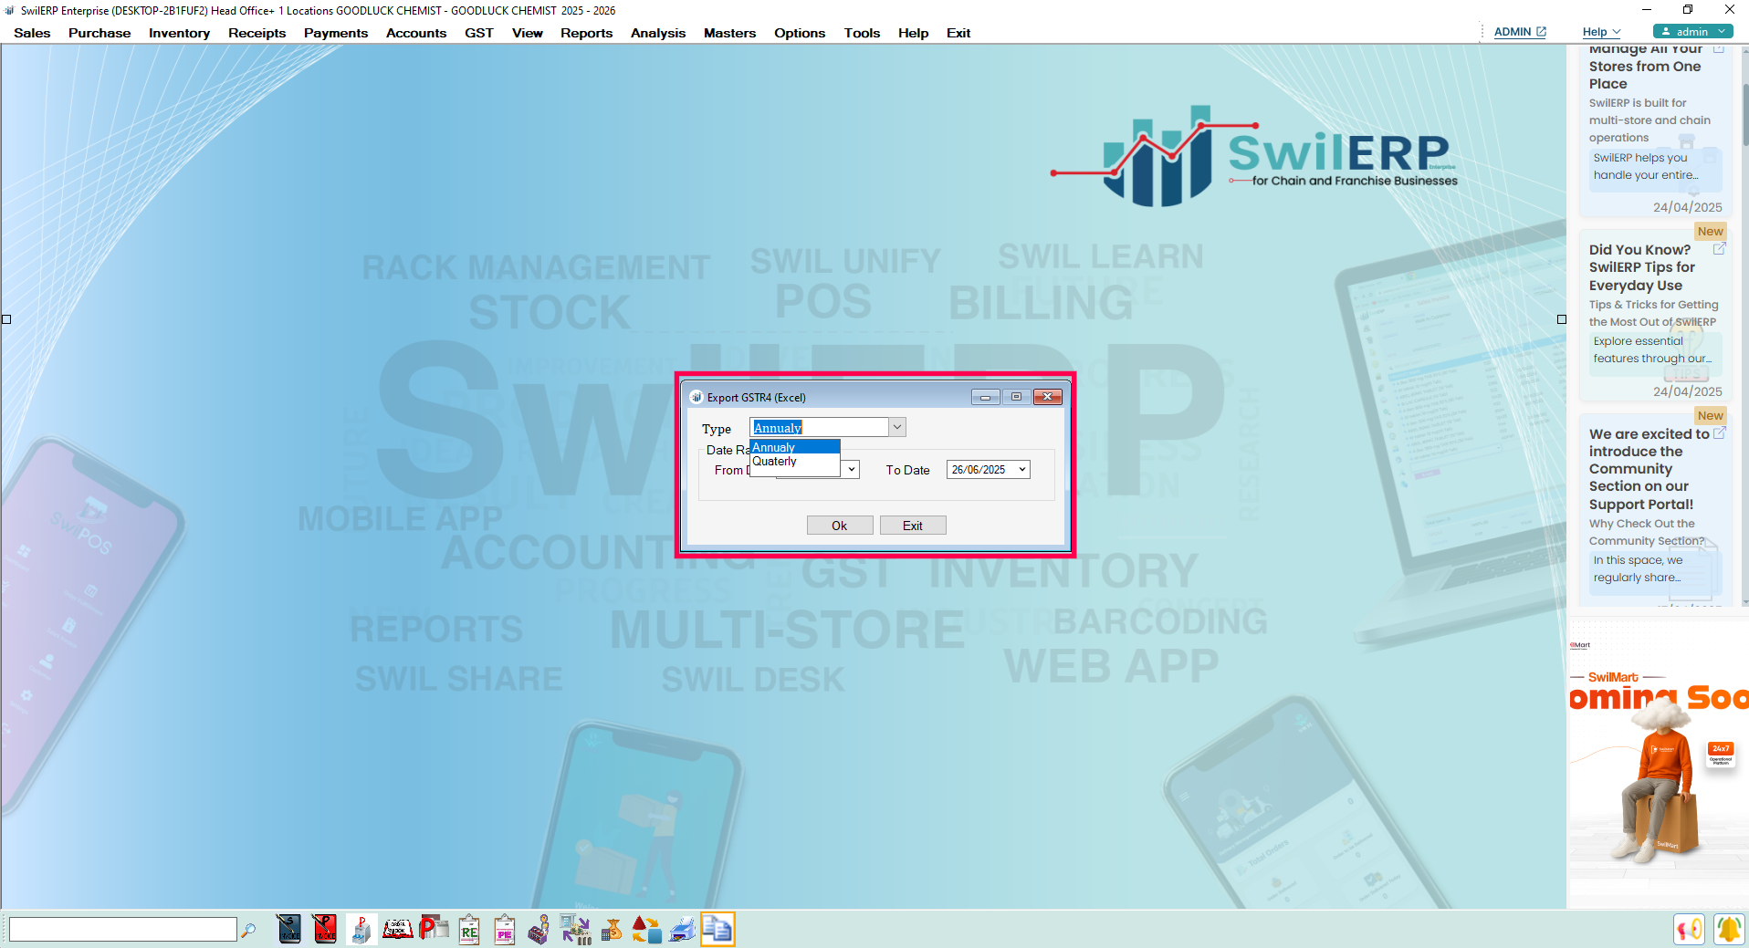Open the bank transfer arrows icon
The image size is (1749, 948).
575,929
